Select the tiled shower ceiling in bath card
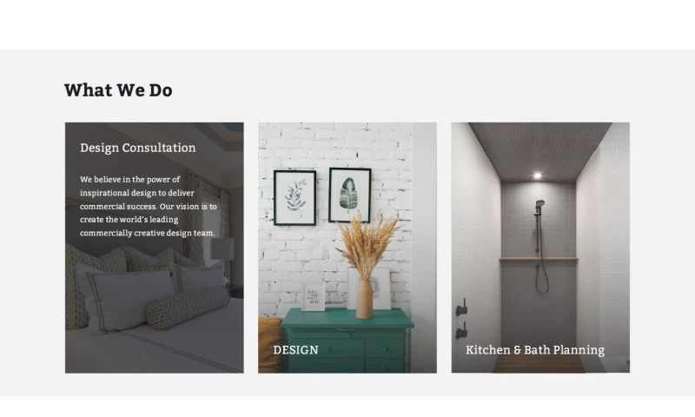695x417 pixels. click(539, 150)
